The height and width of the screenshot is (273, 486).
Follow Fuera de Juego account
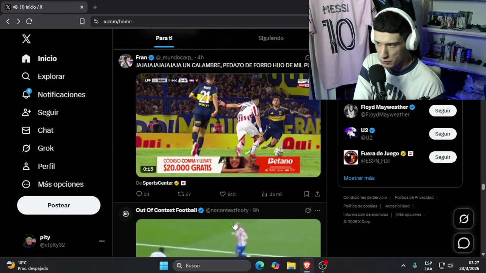tap(443, 157)
